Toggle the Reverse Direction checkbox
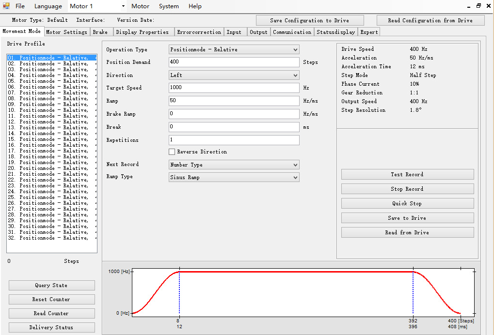The height and width of the screenshot is (335, 494). pos(172,152)
